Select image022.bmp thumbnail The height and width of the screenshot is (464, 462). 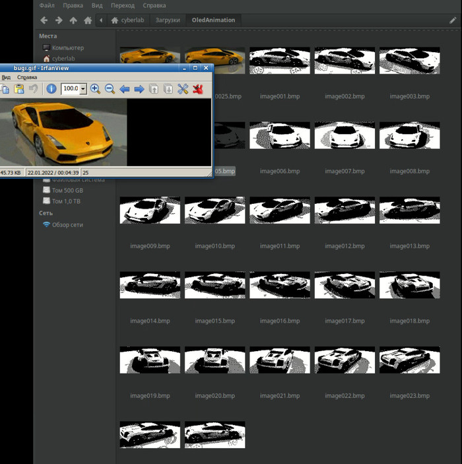(345, 360)
